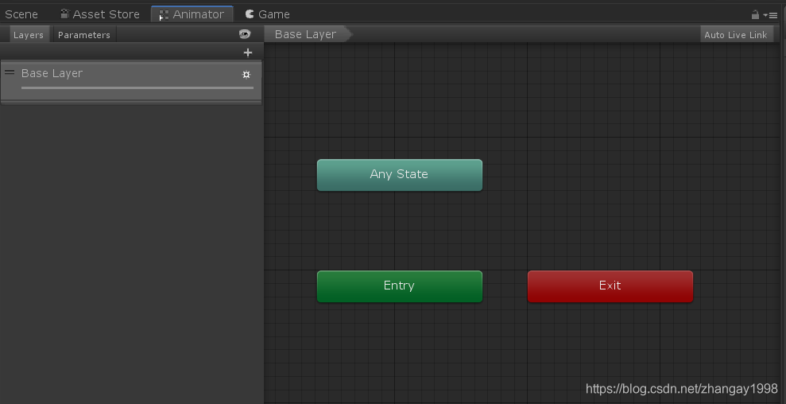
Task: Switch to the Game tab
Action: point(267,14)
